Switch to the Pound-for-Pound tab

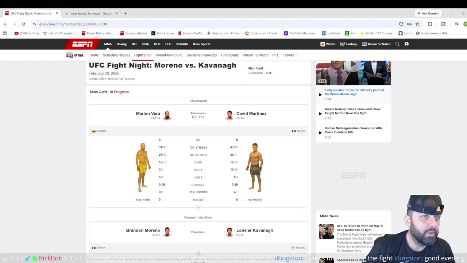[x=169, y=55]
